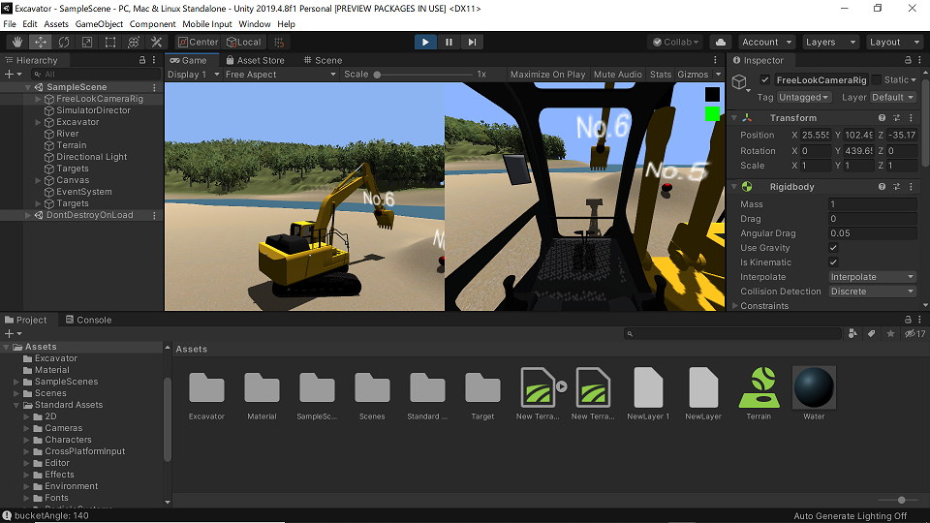930x523 pixels.
Task: Open the Component menu
Action: tap(152, 23)
